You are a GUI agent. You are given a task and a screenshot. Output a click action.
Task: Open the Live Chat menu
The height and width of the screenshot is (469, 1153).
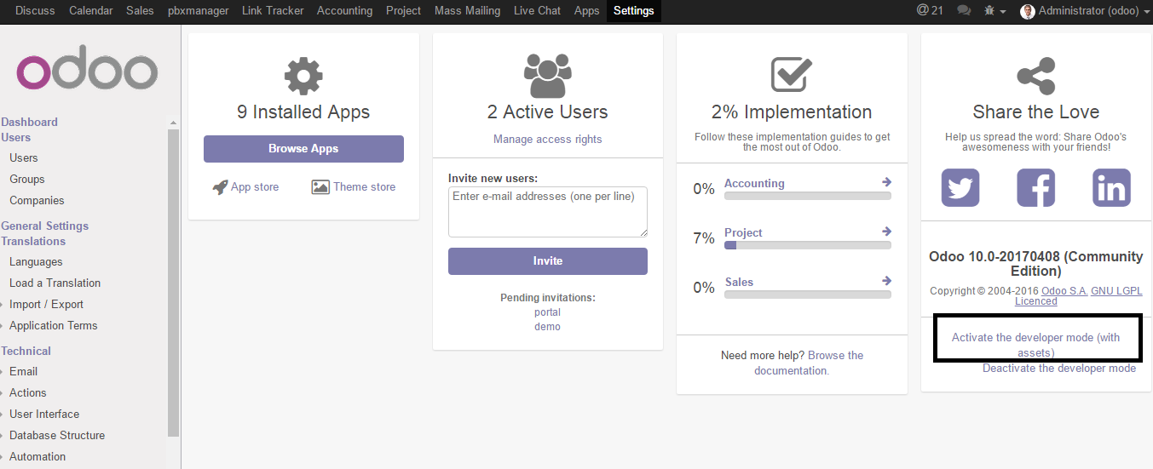537,11
